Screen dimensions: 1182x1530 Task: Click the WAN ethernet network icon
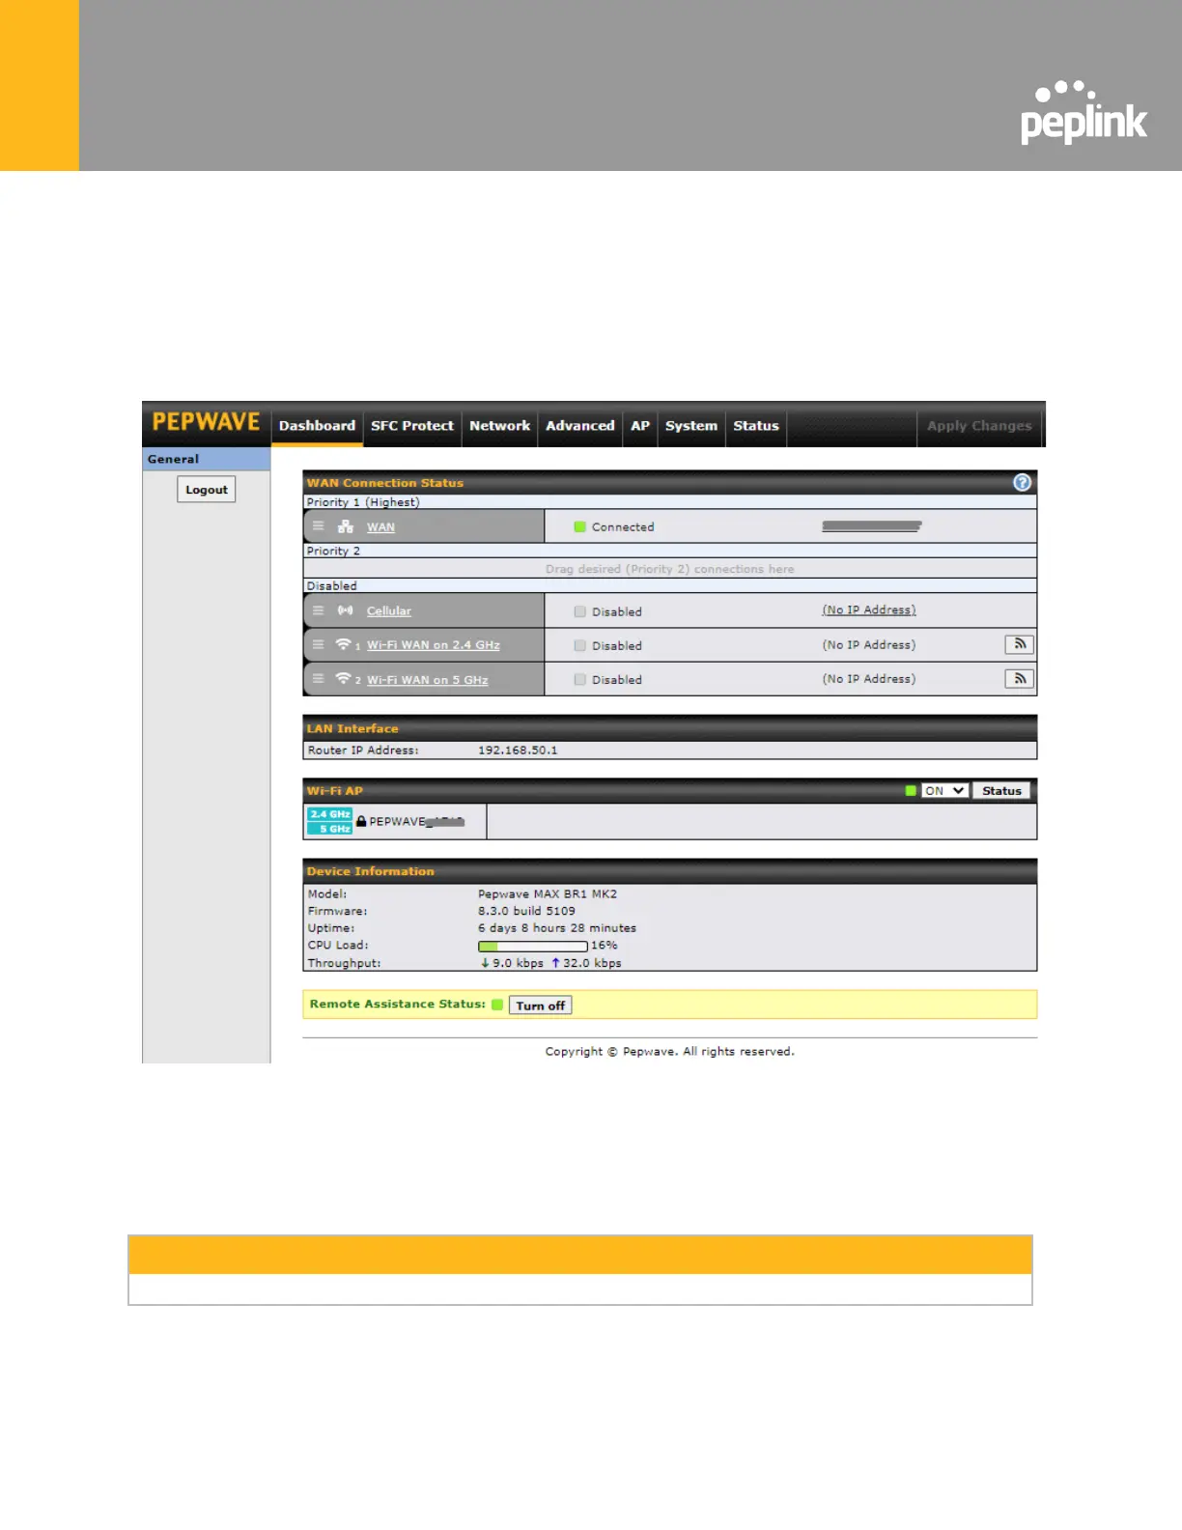[x=345, y=526]
